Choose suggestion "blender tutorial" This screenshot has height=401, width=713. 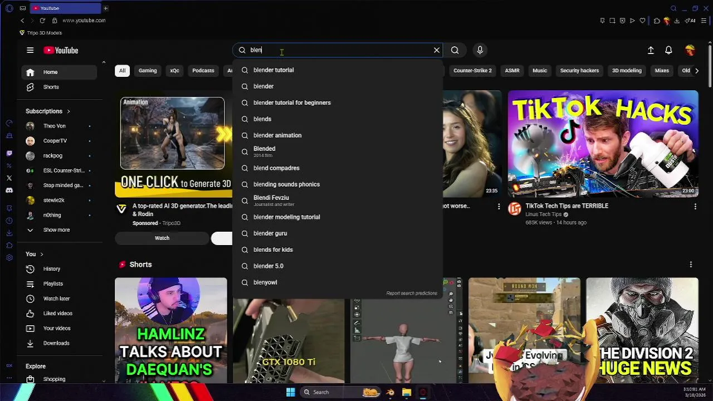pyautogui.click(x=338, y=70)
